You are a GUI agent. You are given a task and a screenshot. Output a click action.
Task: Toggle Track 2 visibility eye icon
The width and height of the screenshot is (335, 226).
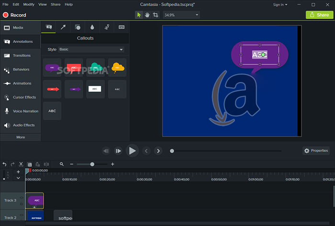pos(22,215)
